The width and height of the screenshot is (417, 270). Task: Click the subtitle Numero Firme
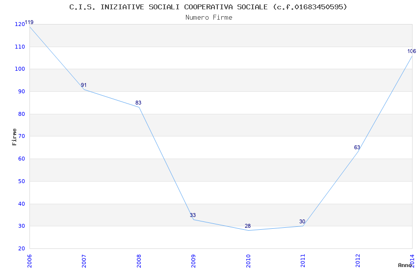pyautogui.click(x=209, y=18)
